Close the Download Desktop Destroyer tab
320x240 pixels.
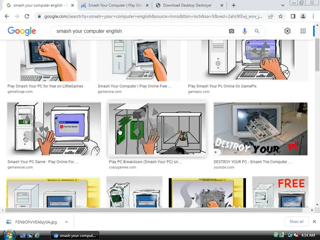tap(222, 5)
